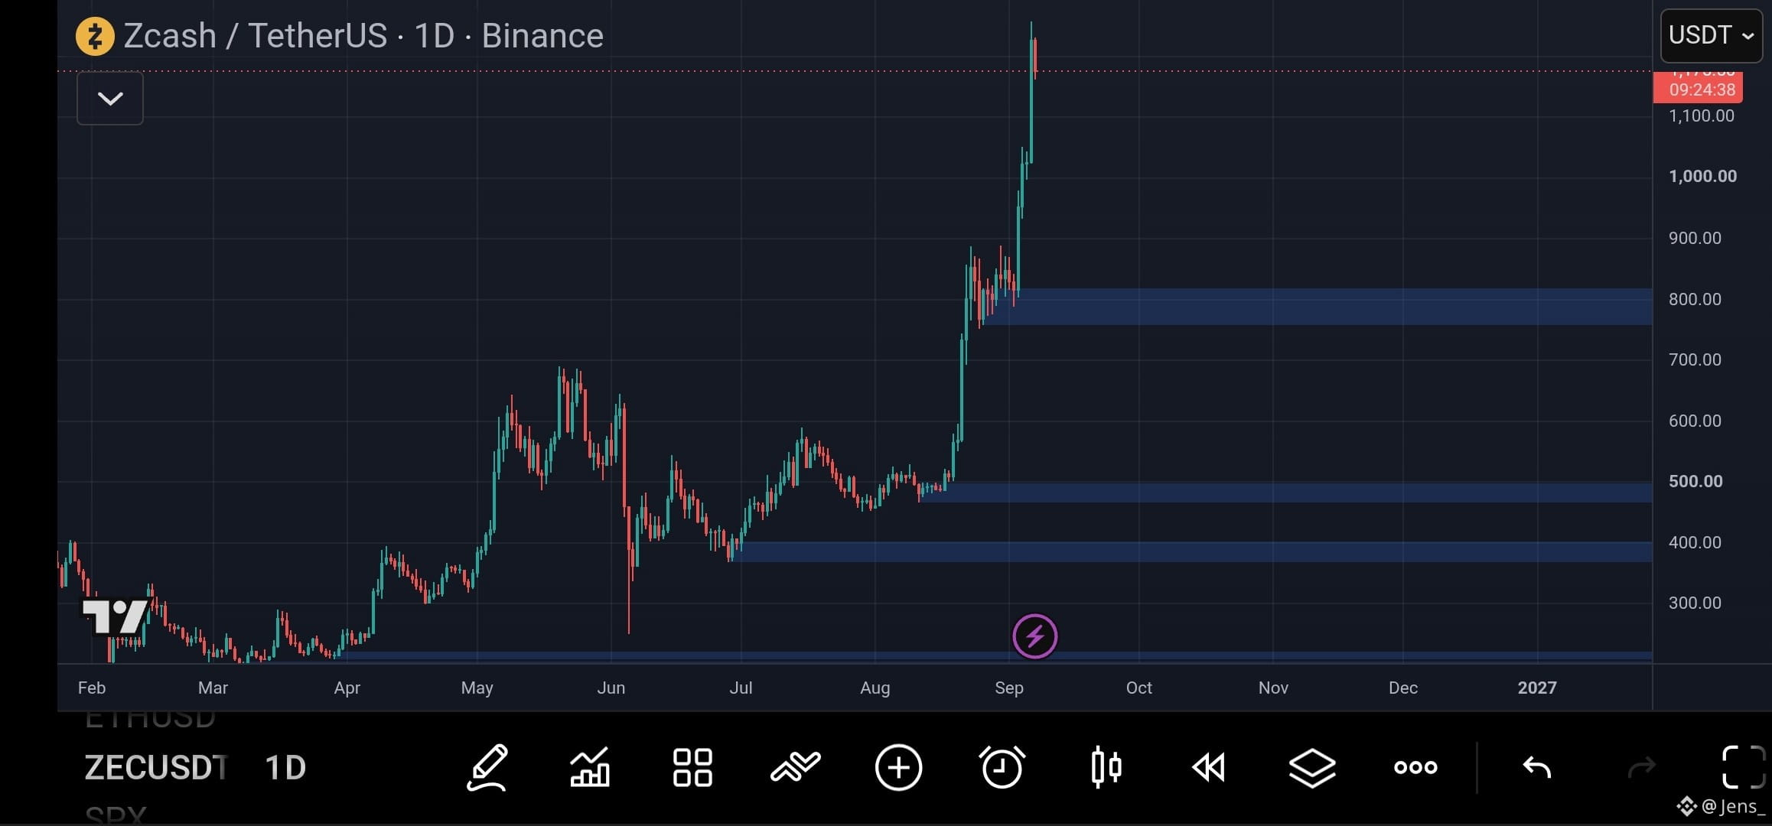Toggle fullscreen chart mode
Viewport: 1772px width, 826px height.
click(x=1744, y=767)
